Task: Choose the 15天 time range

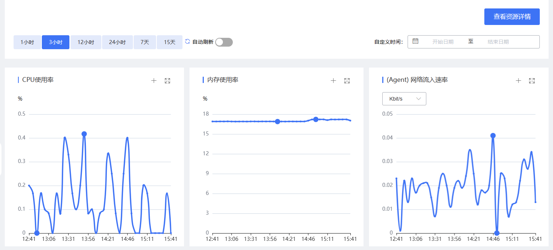Action: tap(169, 42)
